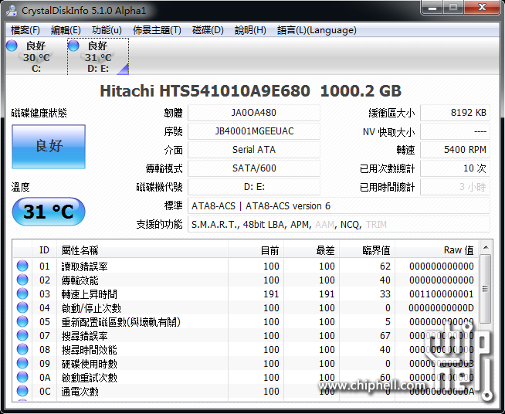The height and width of the screenshot is (414, 505).
Task: Click the status orb for attribute 04
Action: click(x=22, y=307)
